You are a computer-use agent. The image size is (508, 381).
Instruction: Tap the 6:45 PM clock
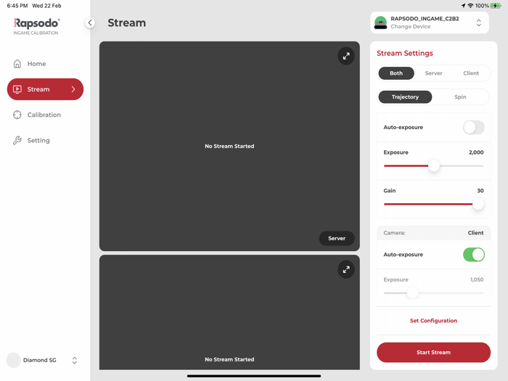point(17,6)
